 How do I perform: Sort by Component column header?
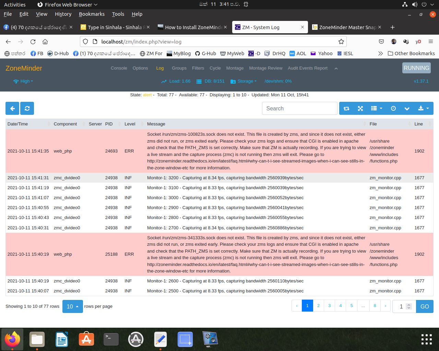70,124
